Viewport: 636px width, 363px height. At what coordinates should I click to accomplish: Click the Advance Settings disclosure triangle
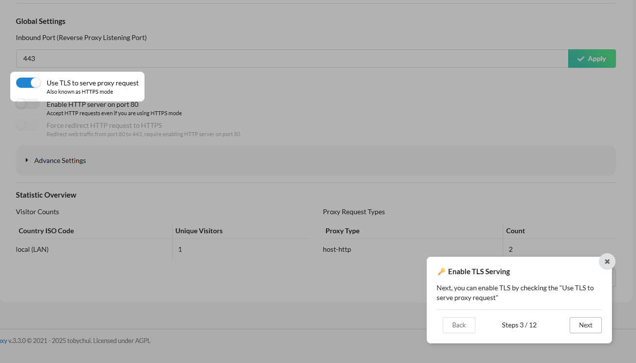(27, 160)
